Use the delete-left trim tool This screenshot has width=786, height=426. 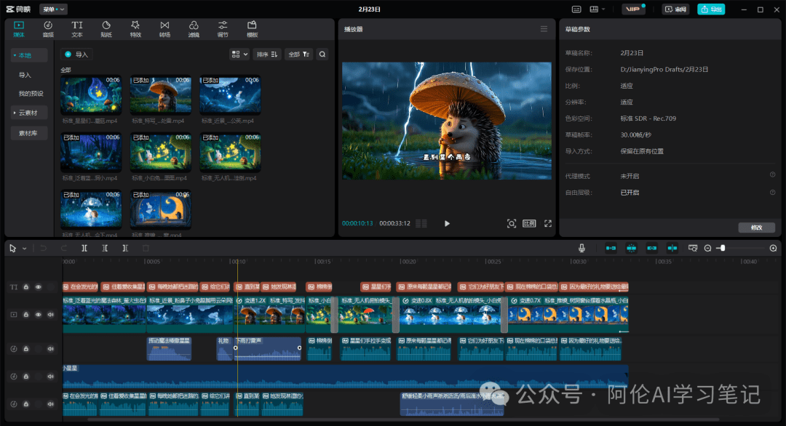[x=105, y=249]
